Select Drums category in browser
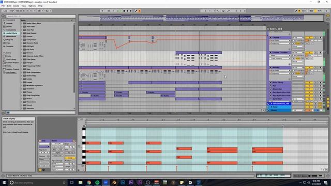 pos(9,26)
